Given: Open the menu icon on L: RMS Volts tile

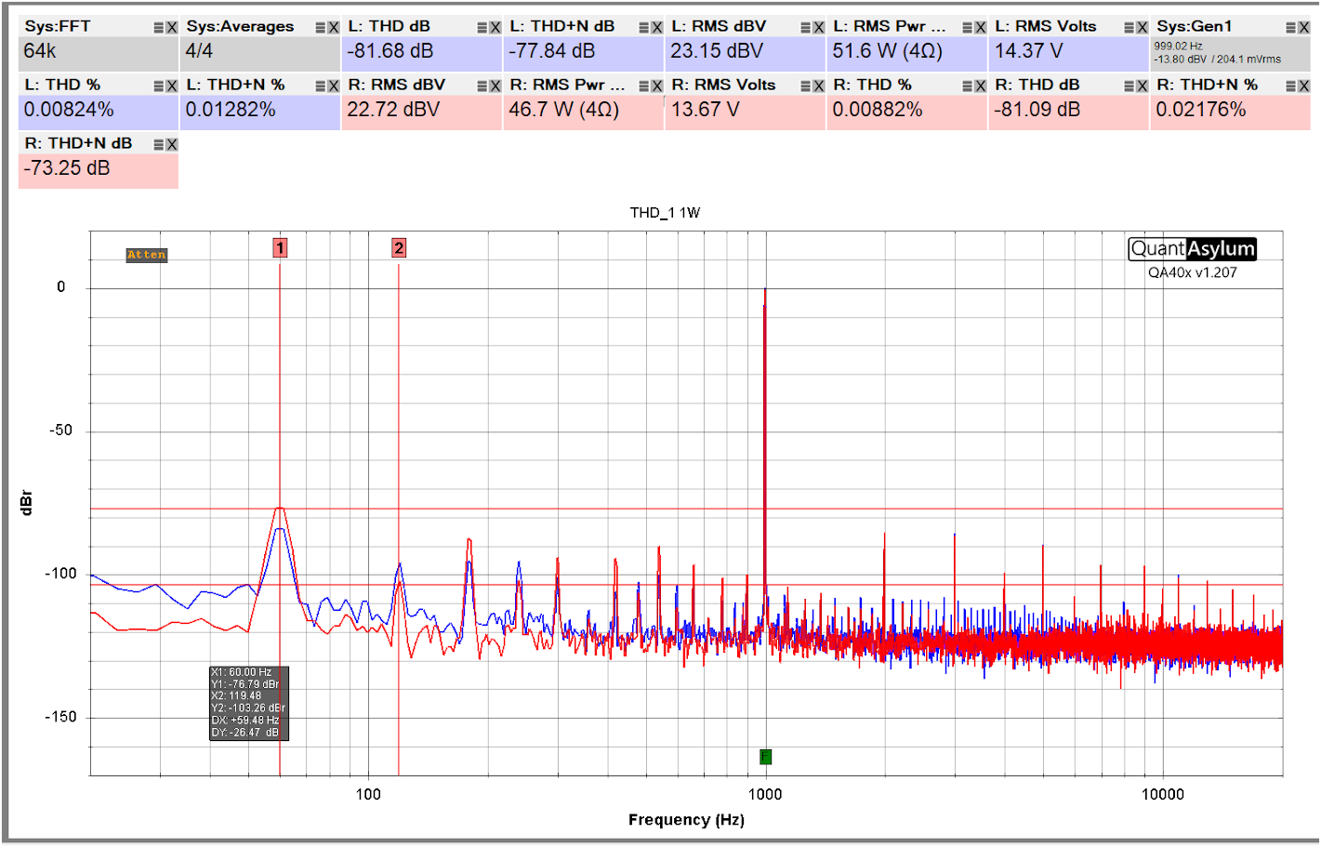Looking at the screenshot, I should (1129, 28).
